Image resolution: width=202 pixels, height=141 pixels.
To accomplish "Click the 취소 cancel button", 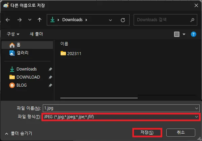I will (180, 133).
